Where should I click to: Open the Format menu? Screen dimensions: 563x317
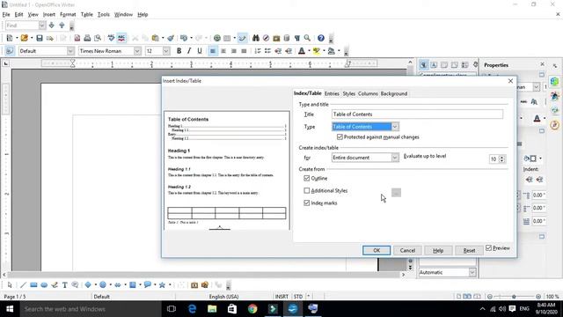pyautogui.click(x=68, y=14)
